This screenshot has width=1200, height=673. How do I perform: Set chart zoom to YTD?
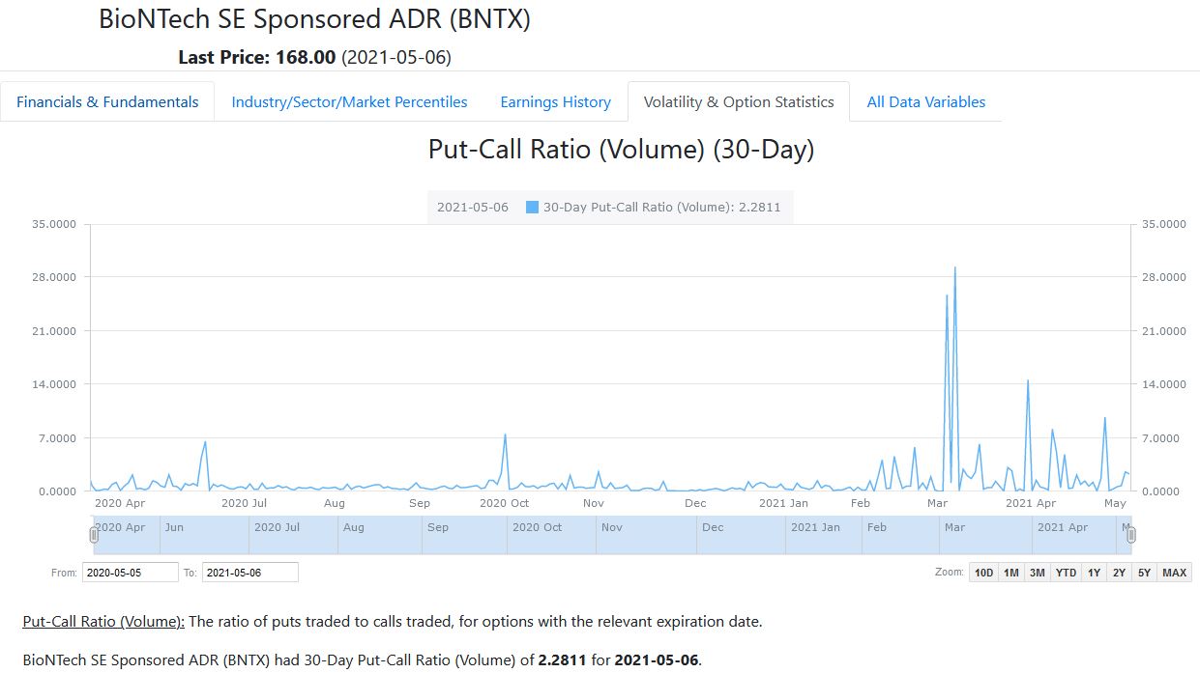point(1066,573)
